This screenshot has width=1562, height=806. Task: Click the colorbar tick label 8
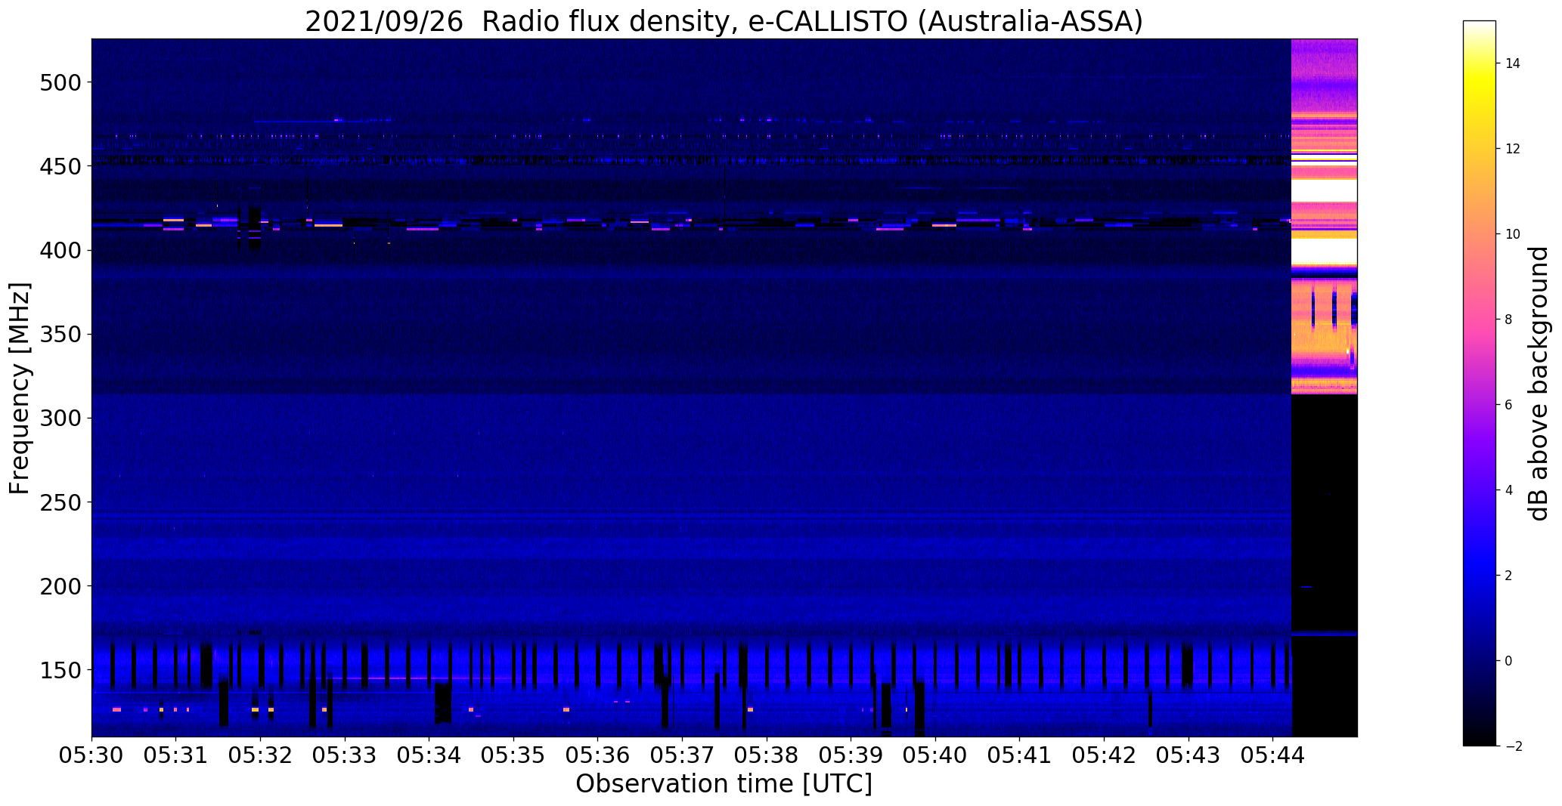click(x=1509, y=320)
